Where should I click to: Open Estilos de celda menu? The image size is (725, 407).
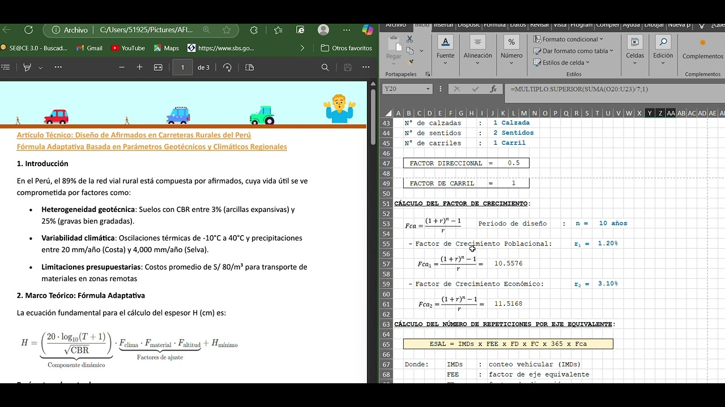point(562,63)
